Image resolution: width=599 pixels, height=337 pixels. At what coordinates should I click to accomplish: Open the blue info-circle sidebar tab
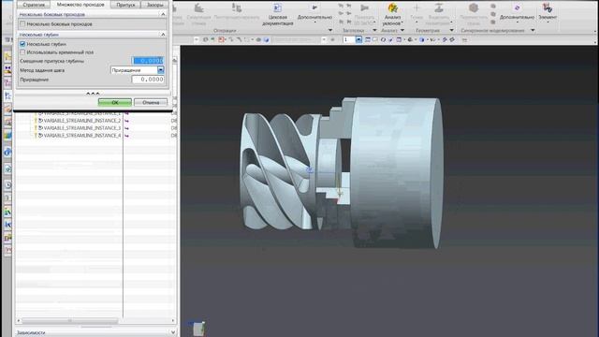7,153
